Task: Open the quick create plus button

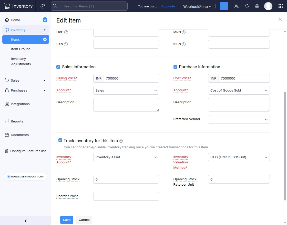Action: click(x=223, y=6)
